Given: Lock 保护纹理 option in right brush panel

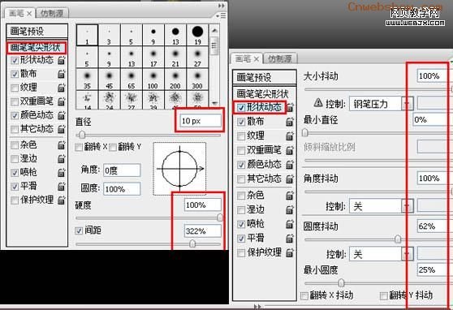Looking at the screenshot, I should [x=290, y=253].
